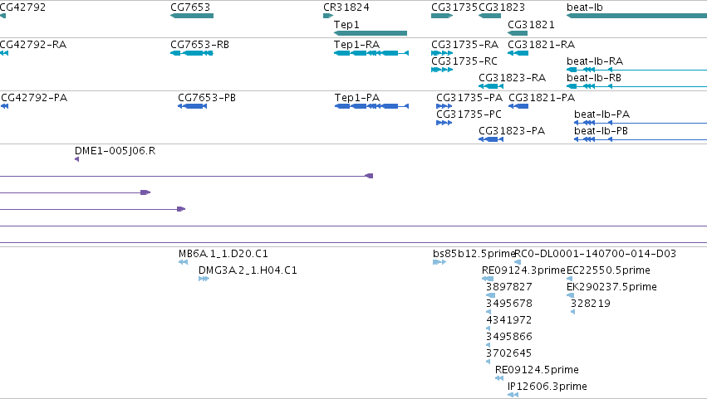707x399 pixels.
Task: Click EST MB6A.1_1.D20.C1
Action: [223, 254]
